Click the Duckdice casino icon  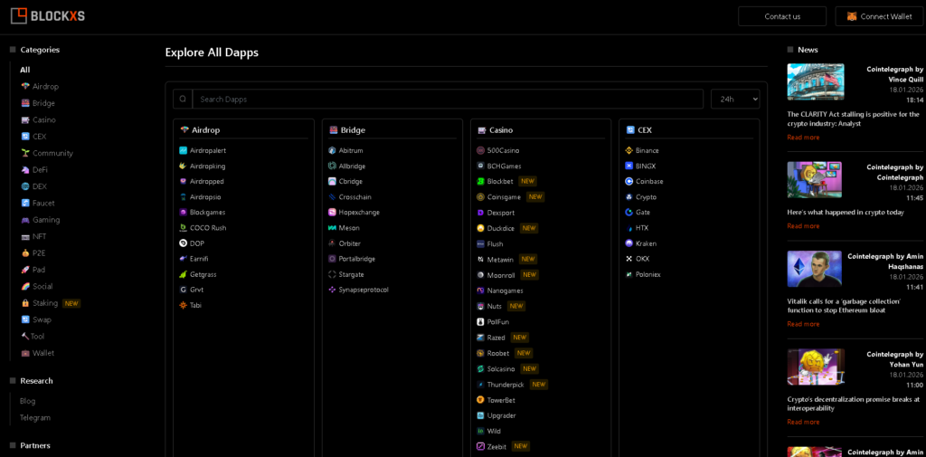[480, 228]
